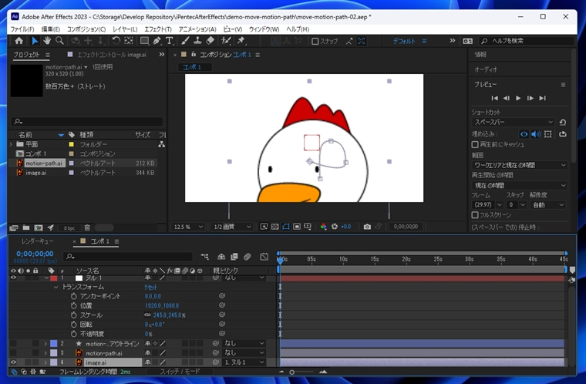Toggle audio inclusion speaker icon in Preview

[x=537, y=133]
